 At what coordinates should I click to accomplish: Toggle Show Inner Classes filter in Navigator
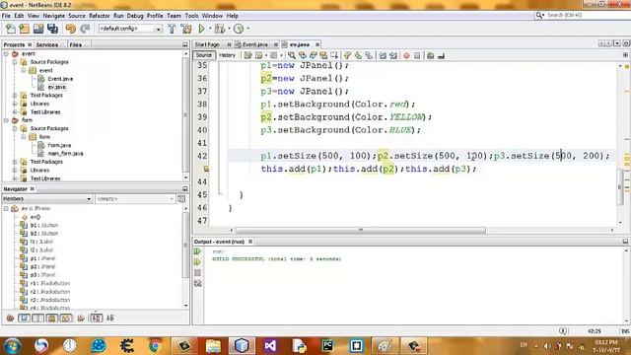click(x=66, y=318)
